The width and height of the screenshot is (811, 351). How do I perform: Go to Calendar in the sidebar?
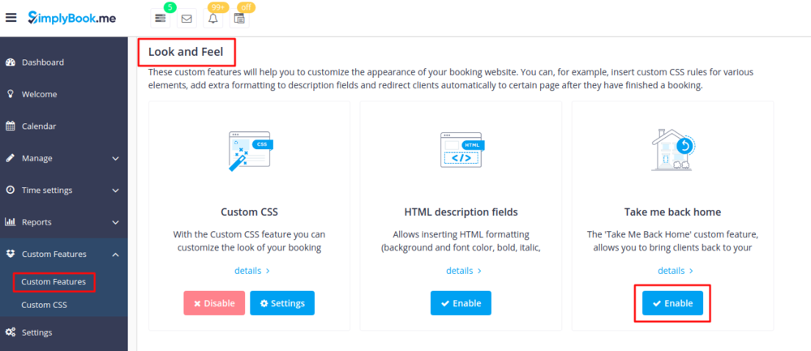(41, 126)
